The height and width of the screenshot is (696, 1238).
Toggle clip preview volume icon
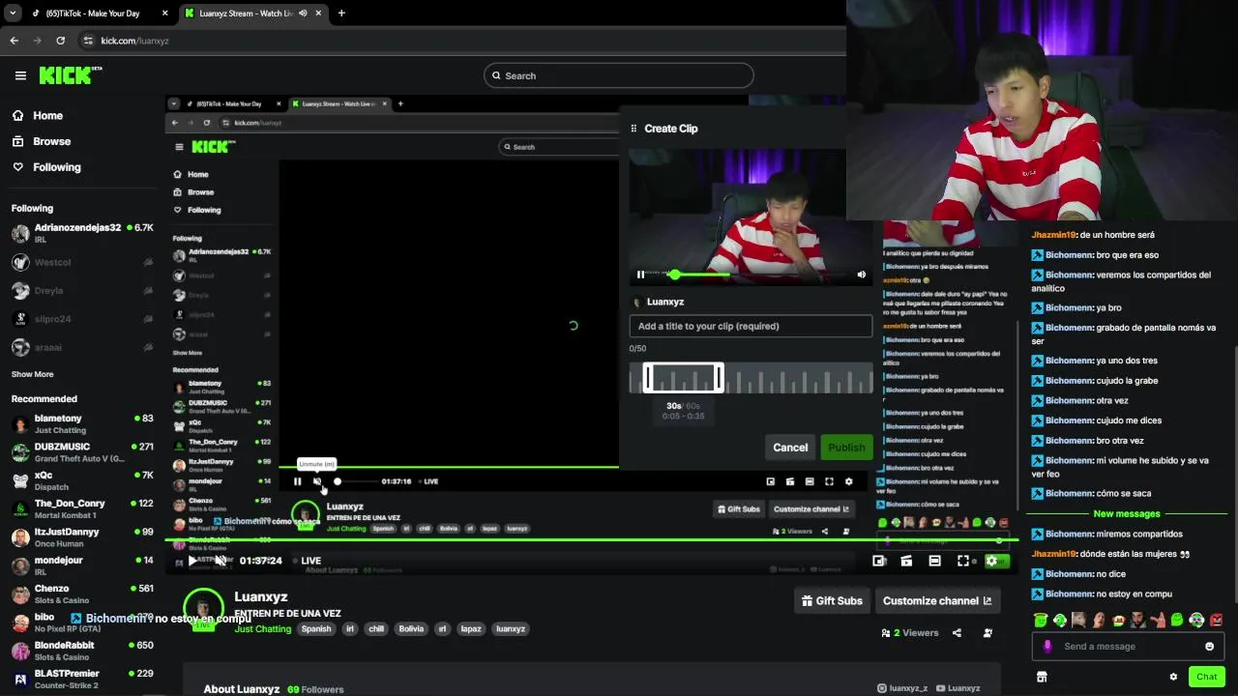(862, 275)
